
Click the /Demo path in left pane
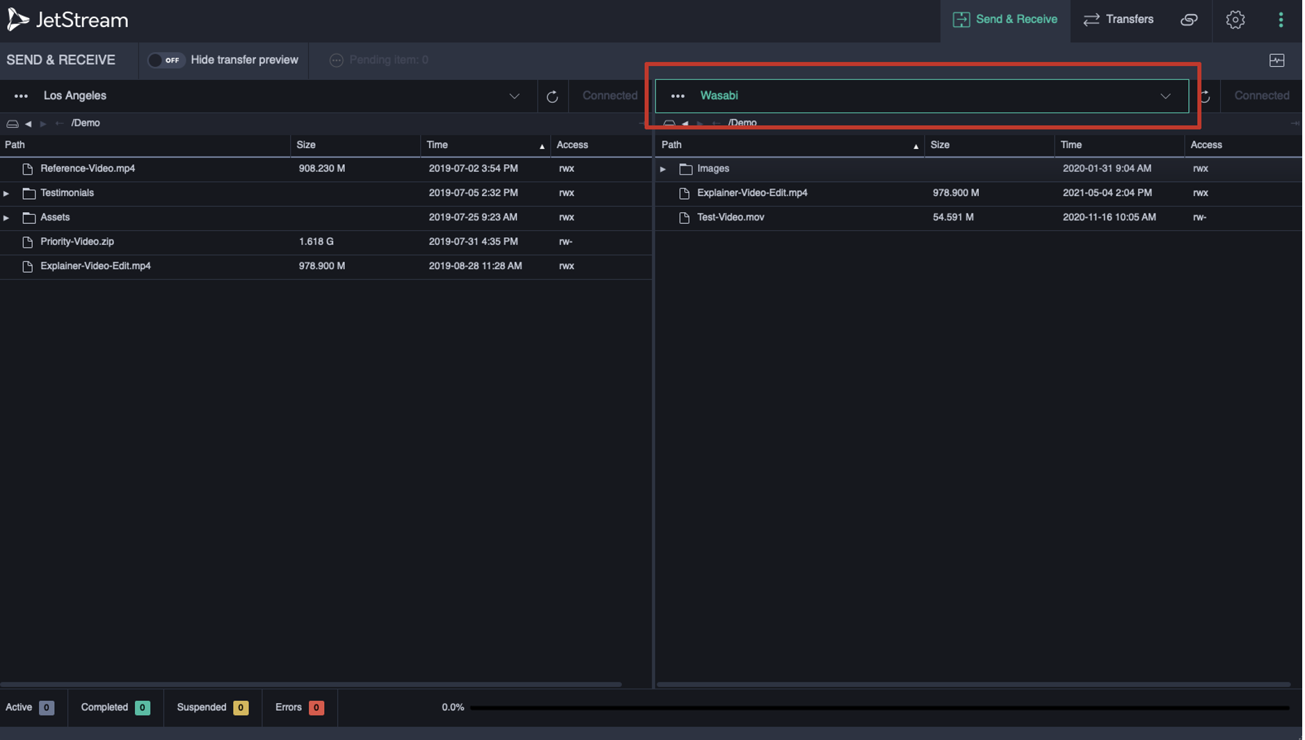pos(86,123)
